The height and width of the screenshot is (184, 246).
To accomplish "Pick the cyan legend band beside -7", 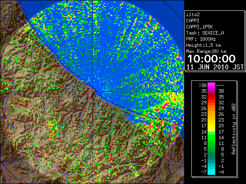I will pos(211,172).
